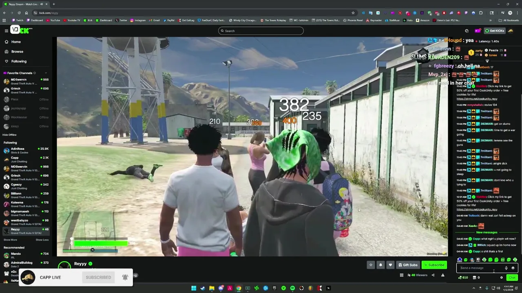Collapse the chat leaderboard arrow

tap(487, 61)
